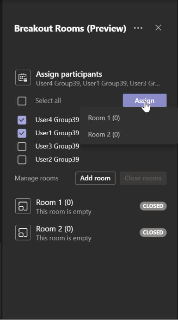Check the User3 Group39 checkbox

click(x=22, y=146)
